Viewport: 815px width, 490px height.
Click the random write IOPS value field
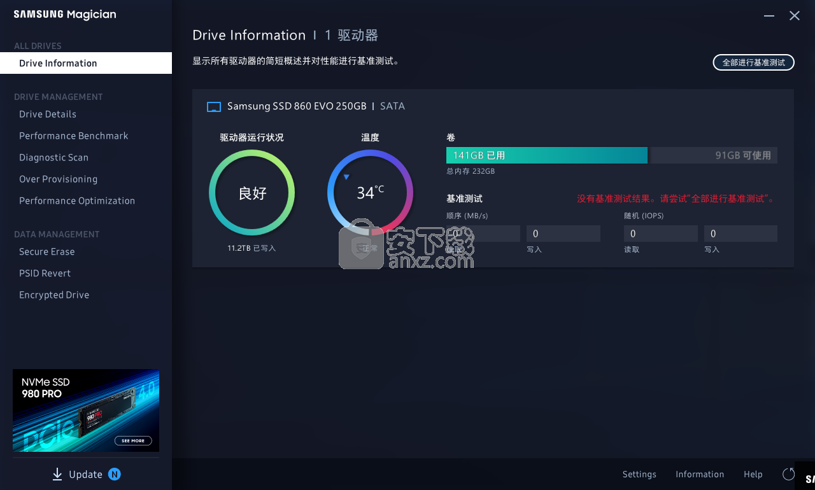click(741, 234)
